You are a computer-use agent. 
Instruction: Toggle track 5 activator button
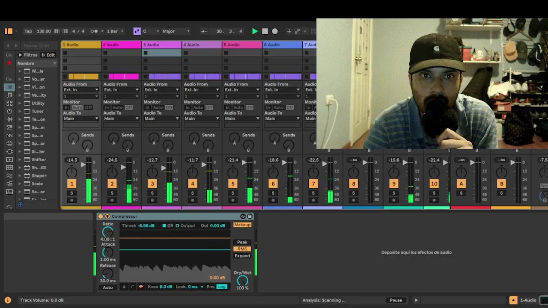click(x=233, y=184)
